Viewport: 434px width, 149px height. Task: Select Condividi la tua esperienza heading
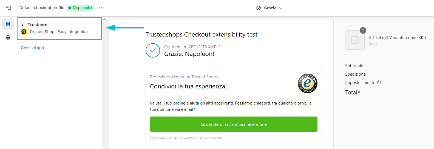tap(188, 86)
